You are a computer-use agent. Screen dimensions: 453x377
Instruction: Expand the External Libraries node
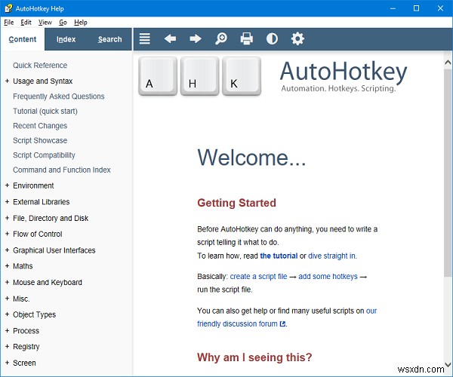coord(8,201)
